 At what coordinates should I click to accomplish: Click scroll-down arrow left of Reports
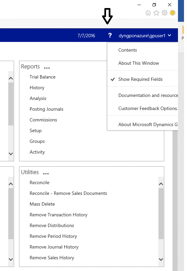click(11, 154)
